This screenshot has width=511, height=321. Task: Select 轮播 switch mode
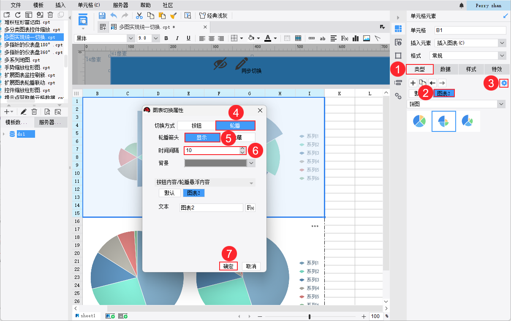pos(235,126)
